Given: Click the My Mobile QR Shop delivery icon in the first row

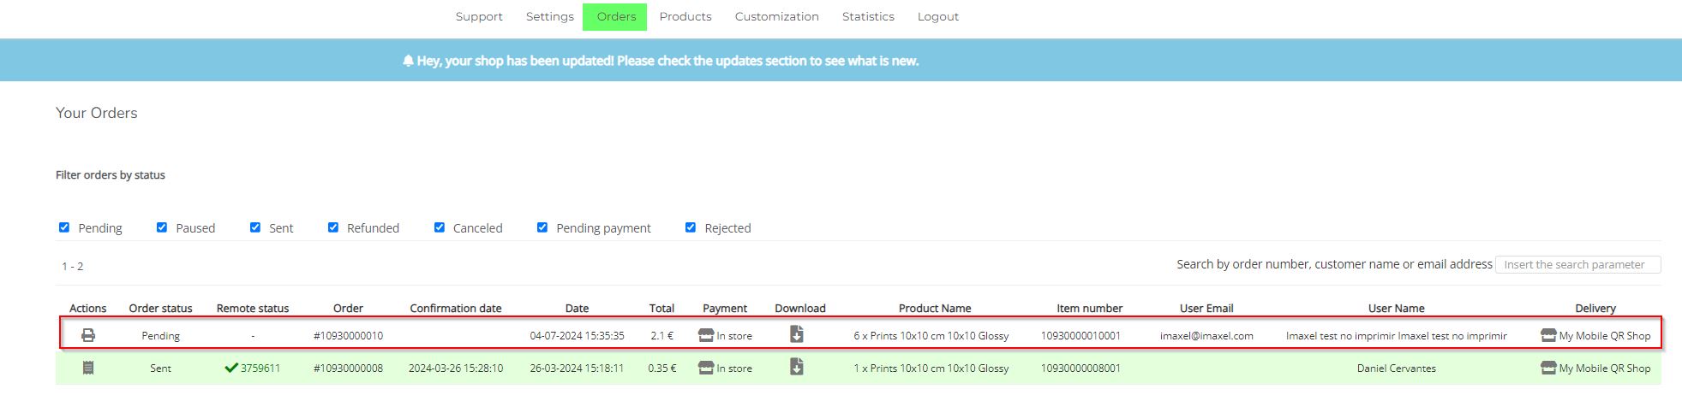Looking at the screenshot, I should [1548, 335].
